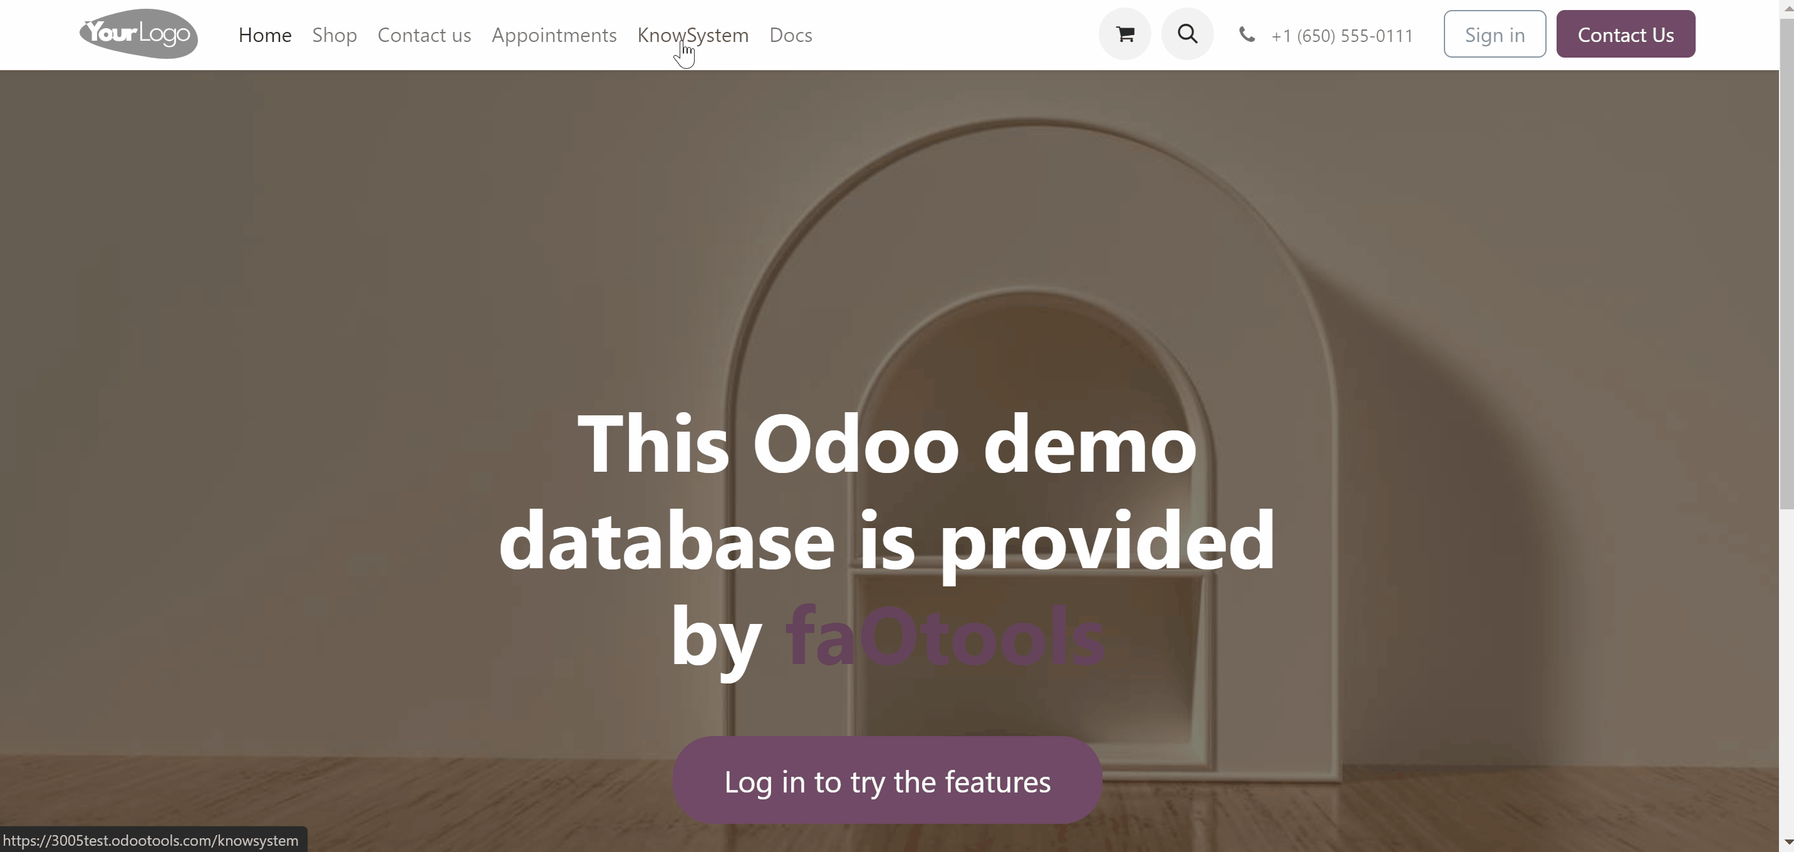
Task: Click Log in to try the features
Action: [887, 781]
